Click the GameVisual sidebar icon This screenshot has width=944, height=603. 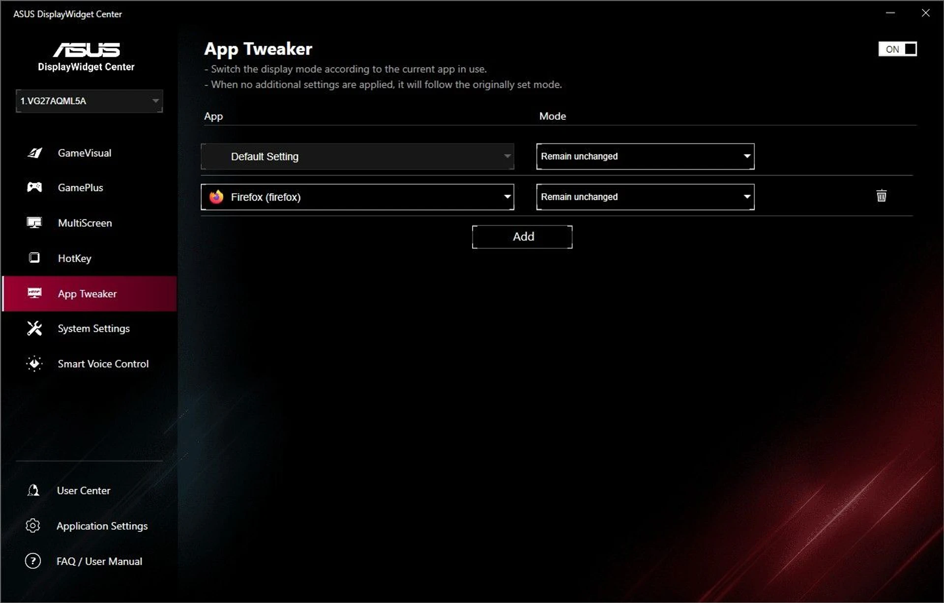coord(34,153)
